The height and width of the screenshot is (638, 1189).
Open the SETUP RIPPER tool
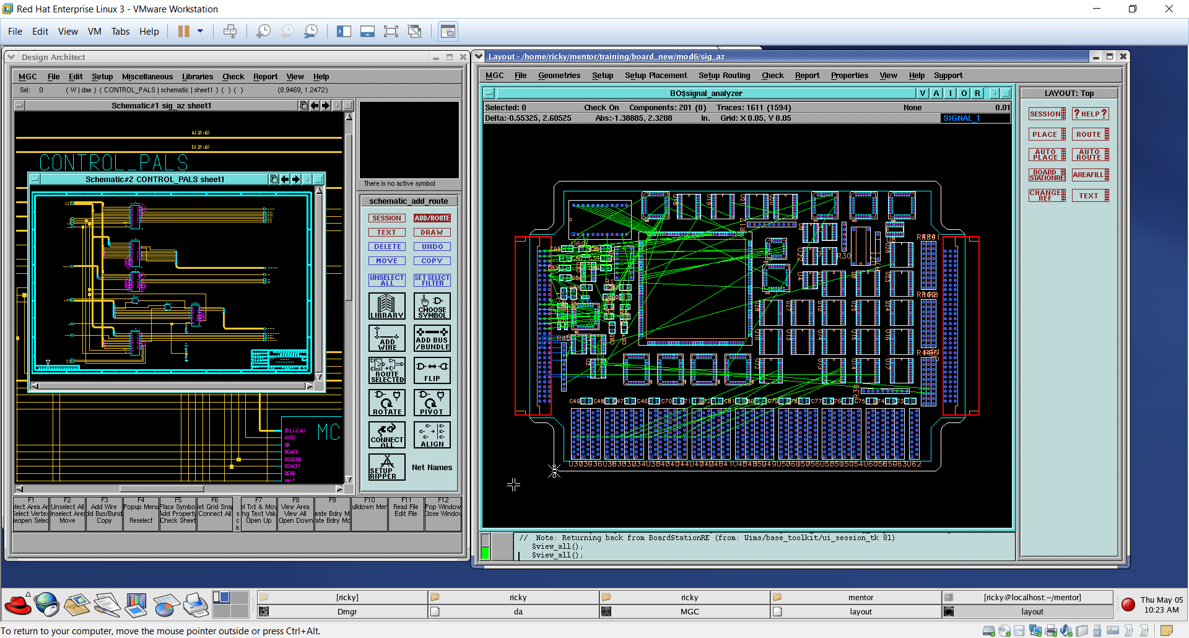[x=386, y=467]
